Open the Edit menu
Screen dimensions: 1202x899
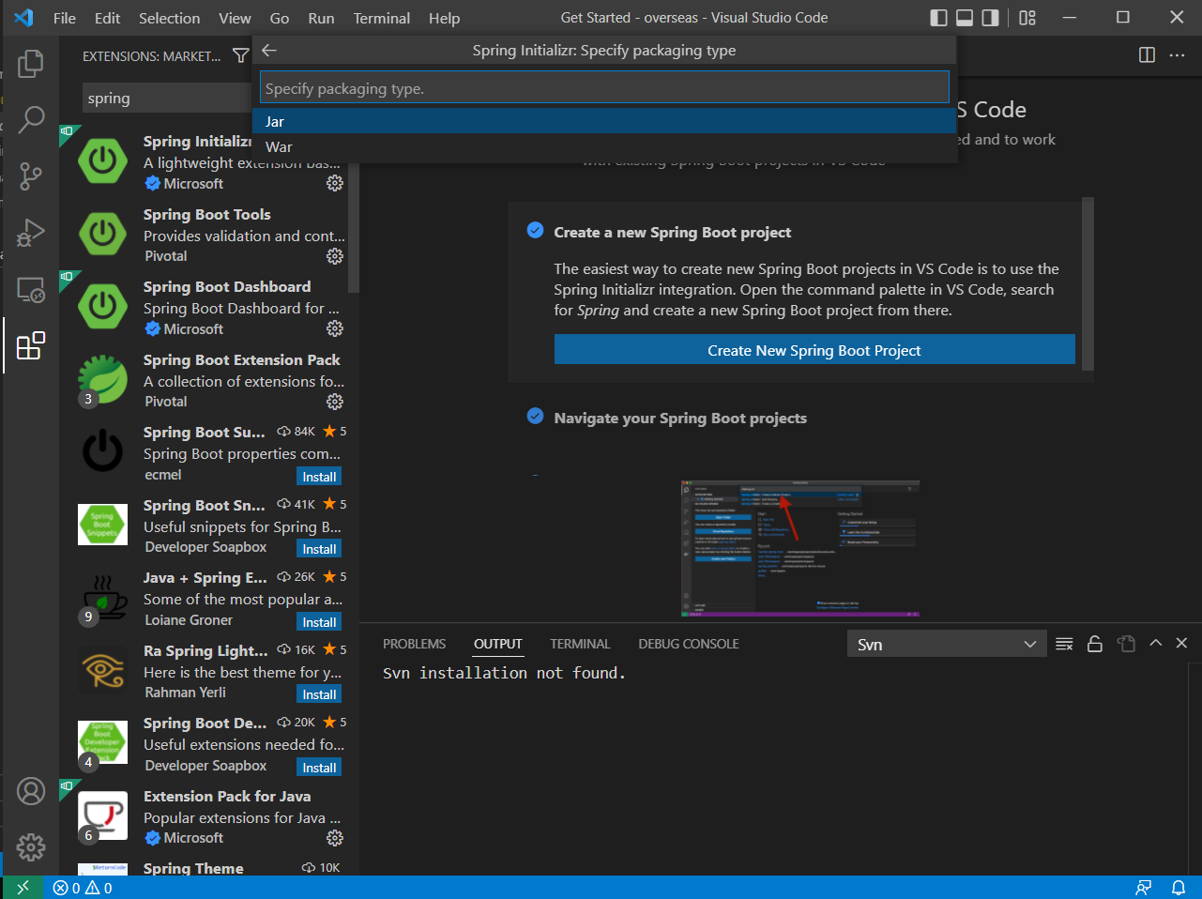coord(108,18)
